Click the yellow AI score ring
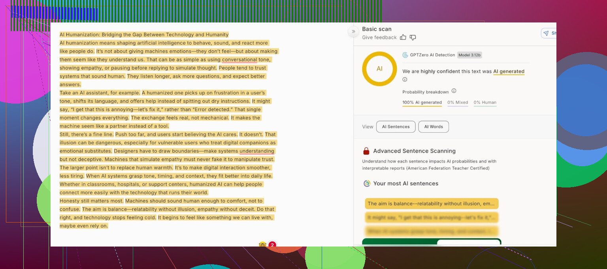This screenshot has height=269, width=607. tap(379, 69)
